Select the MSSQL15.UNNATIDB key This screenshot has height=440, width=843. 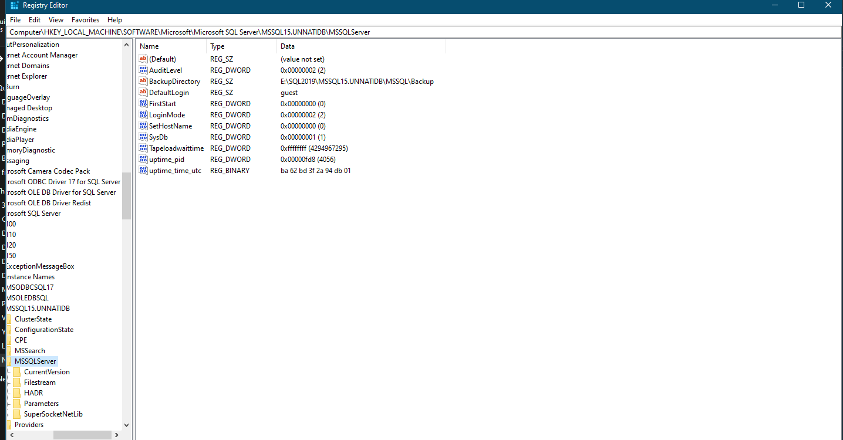tap(38, 309)
